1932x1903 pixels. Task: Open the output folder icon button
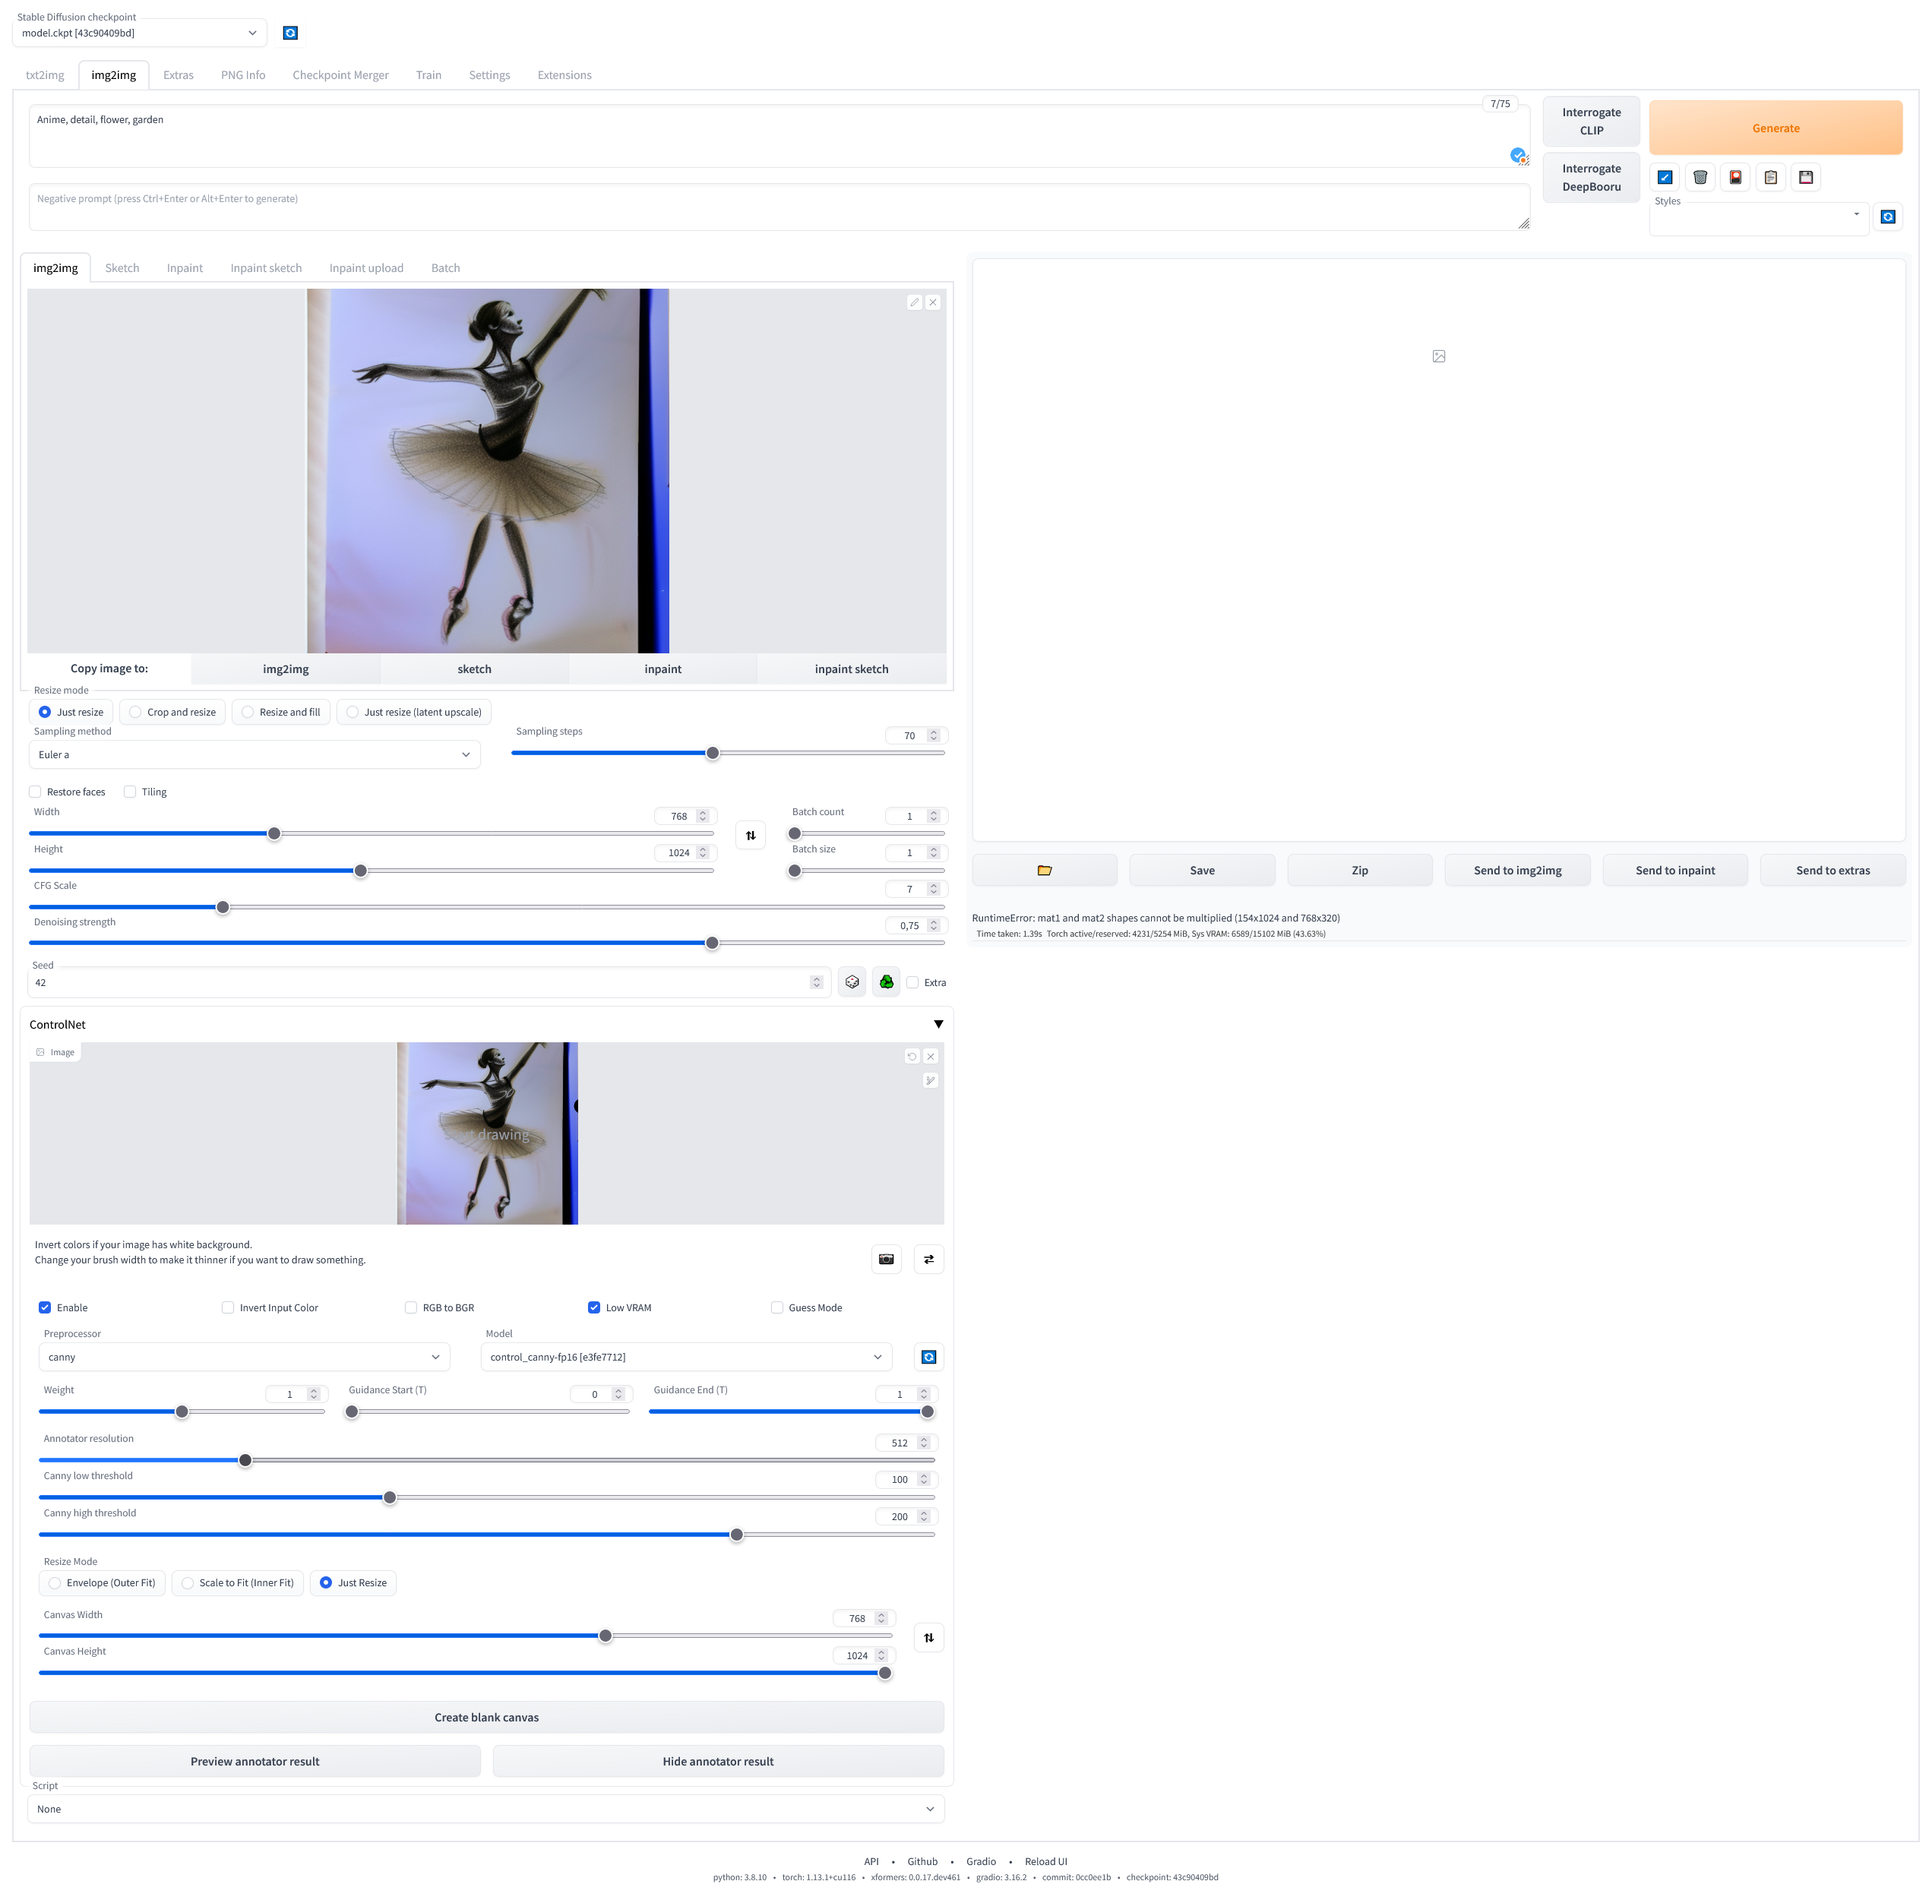1045,871
